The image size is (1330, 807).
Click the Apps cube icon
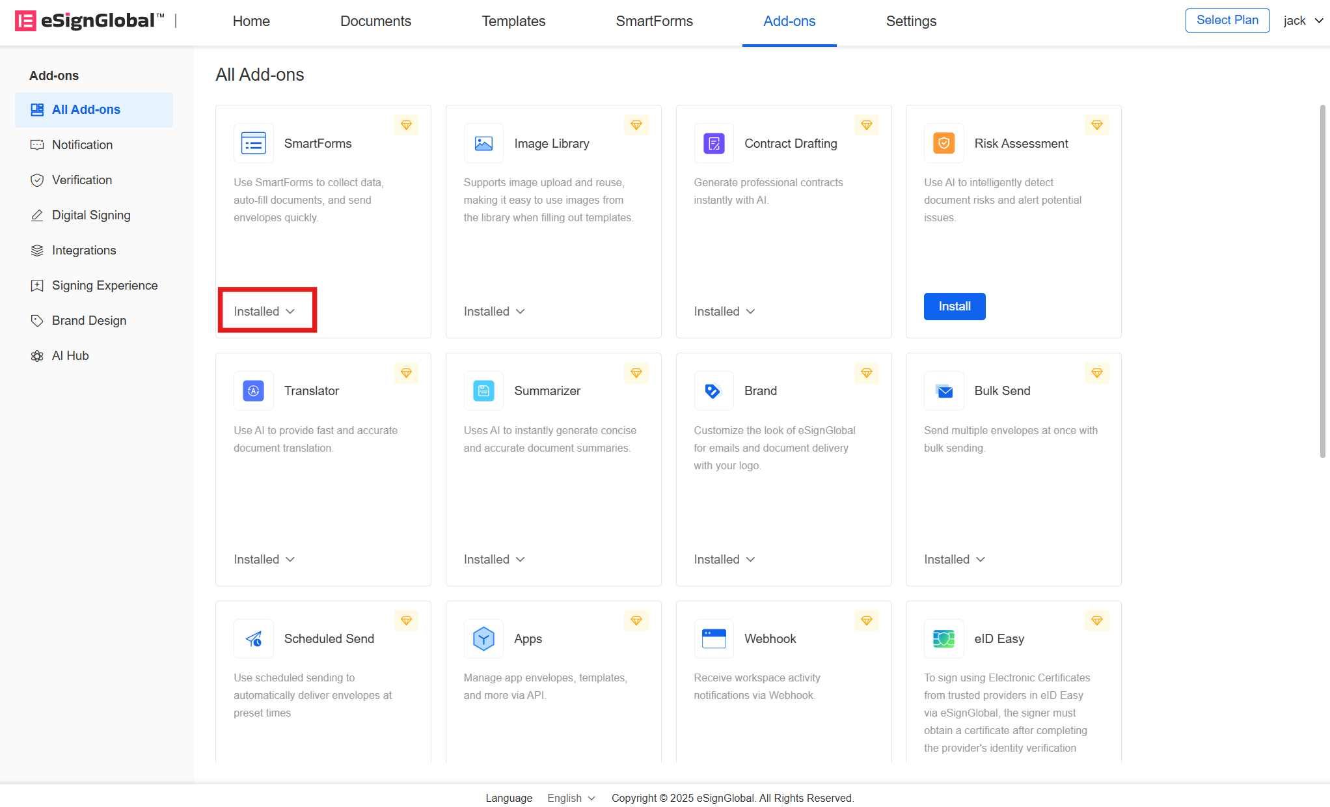click(x=483, y=638)
